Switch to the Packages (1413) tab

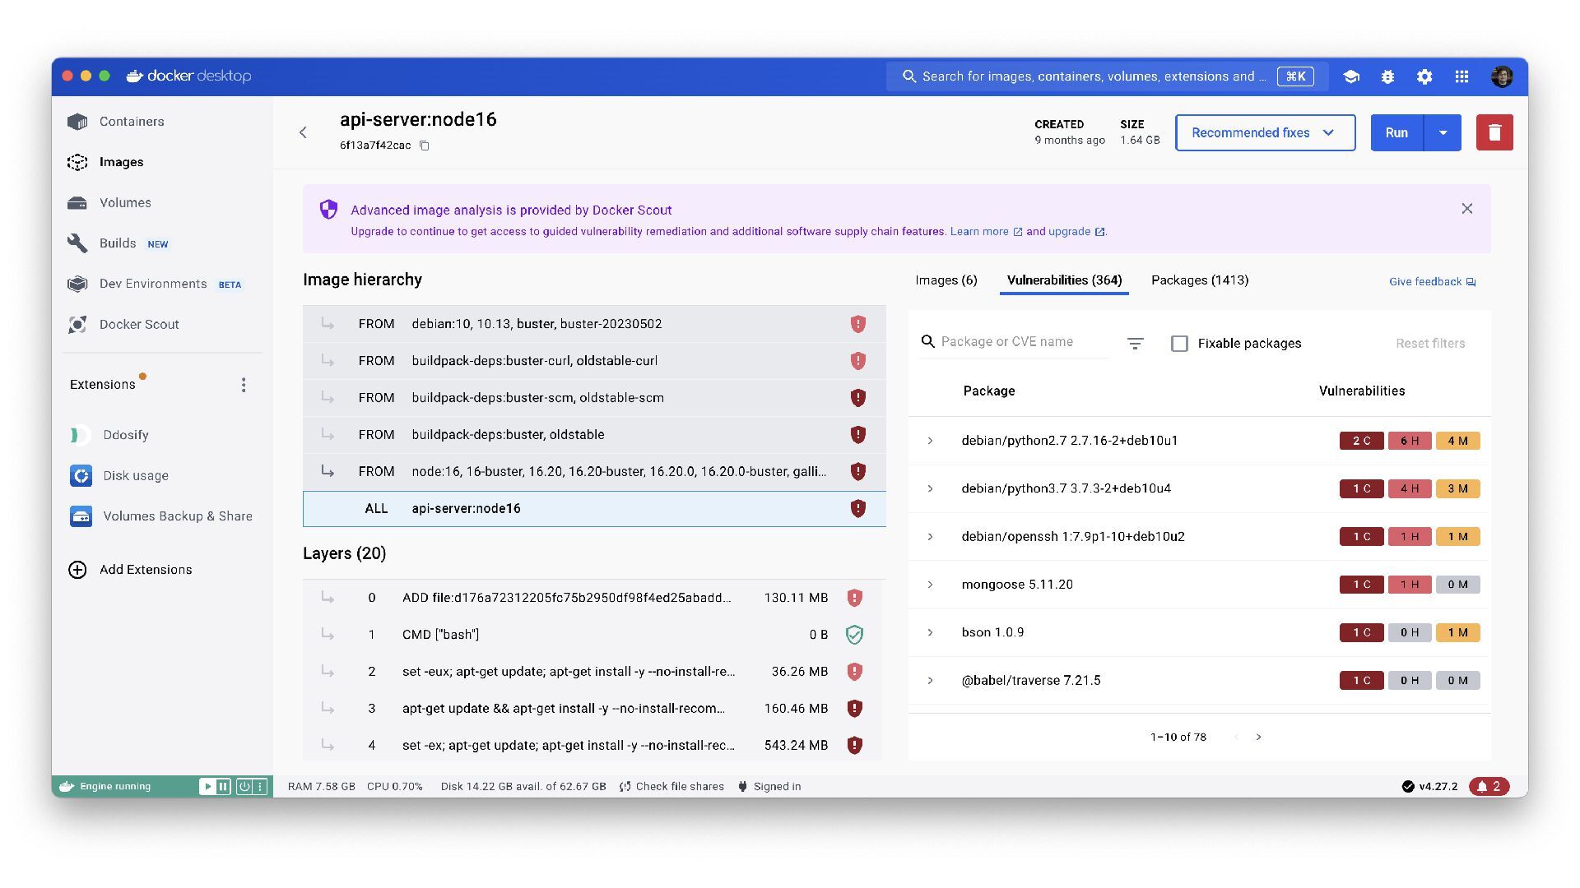pos(1200,280)
